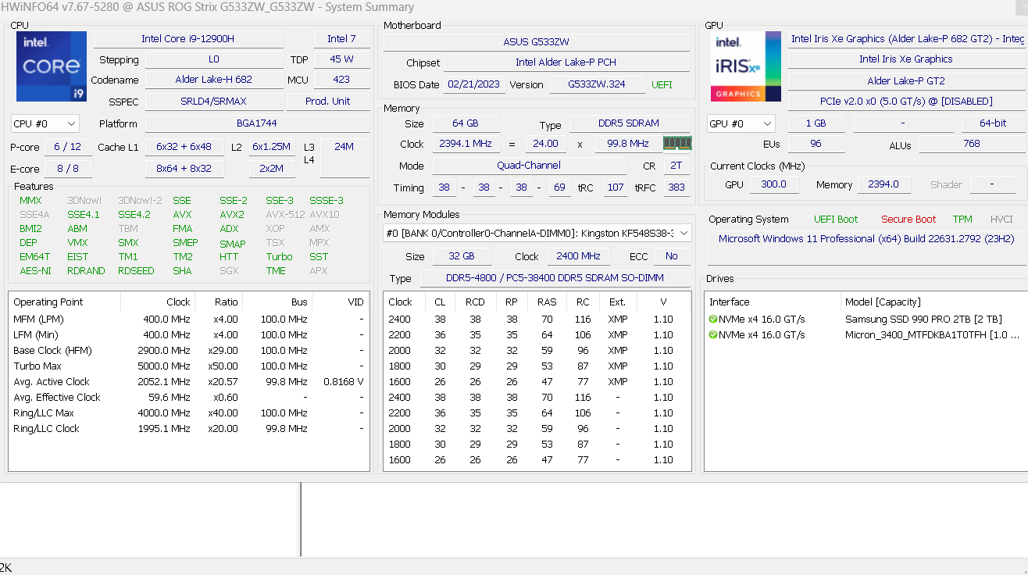The image size is (1028, 575).
Task: Click the tRC value 107
Action: [x=616, y=187]
